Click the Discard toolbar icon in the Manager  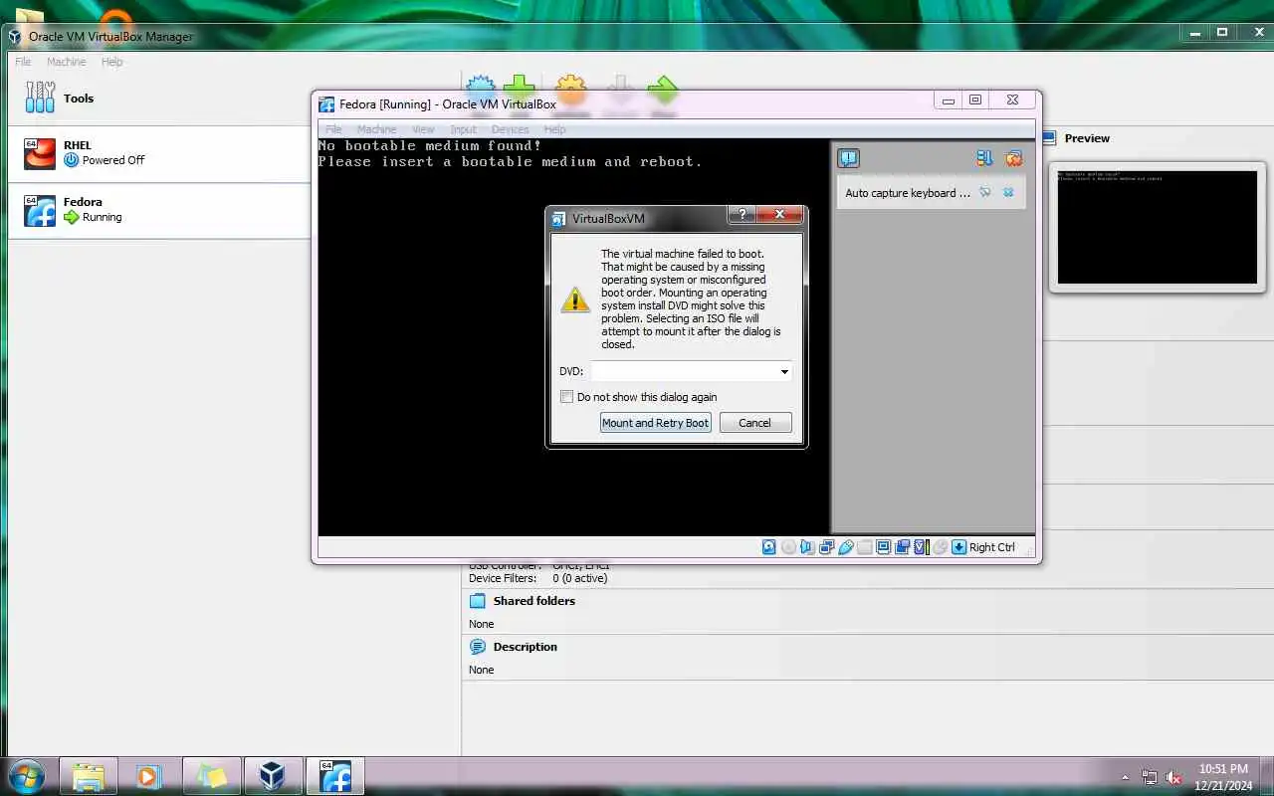click(x=620, y=90)
